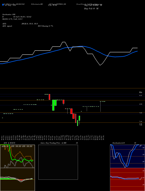Click the 'ADX signal:' label
145x191 pixels.
coord(7,26)
